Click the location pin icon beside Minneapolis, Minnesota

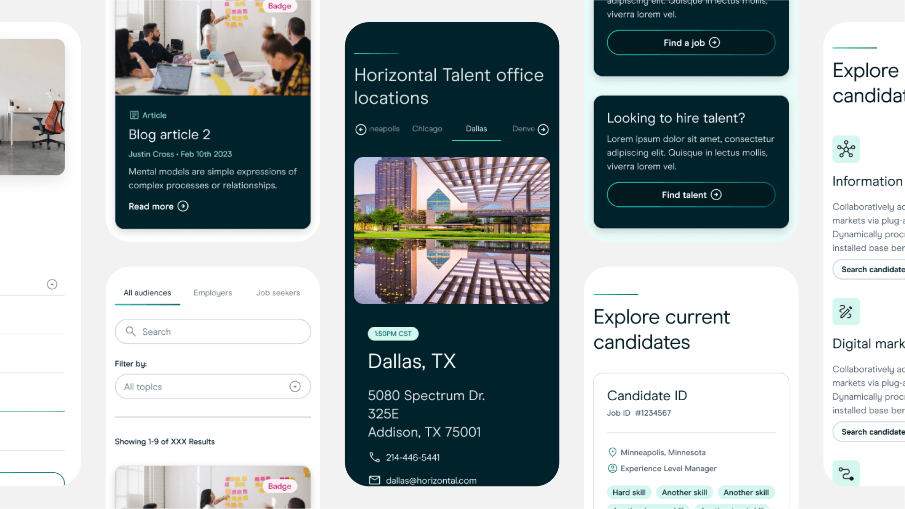(612, 452)
